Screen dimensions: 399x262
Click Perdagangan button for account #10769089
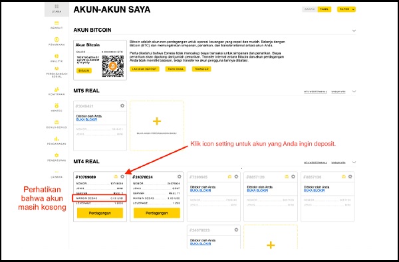click(x=100, y=213)
